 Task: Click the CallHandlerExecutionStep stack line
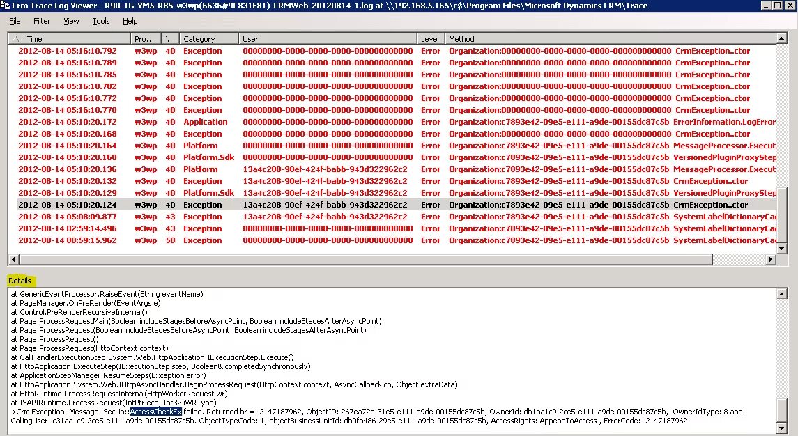pyautogui.click(x=152, y=358)
